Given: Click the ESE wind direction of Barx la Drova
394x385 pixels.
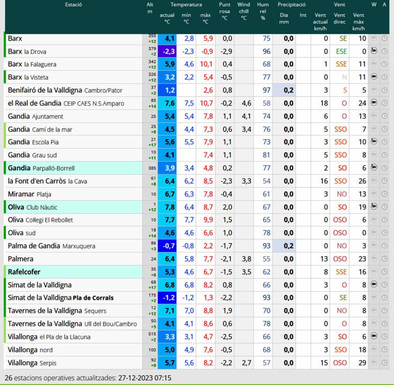Looking at the screenshot, I should point(341,51).
